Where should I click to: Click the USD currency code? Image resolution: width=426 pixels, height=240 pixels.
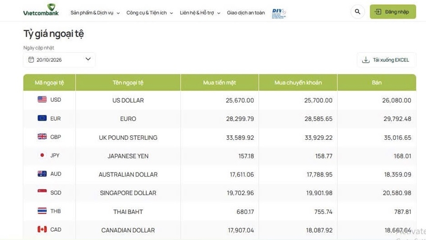[56, 100]
